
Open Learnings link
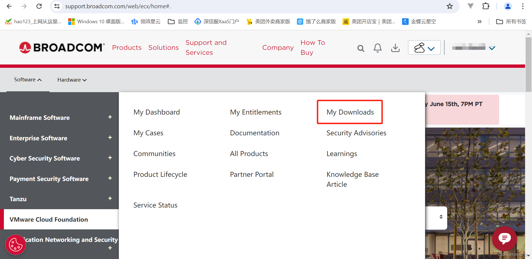tap(342, 154)
